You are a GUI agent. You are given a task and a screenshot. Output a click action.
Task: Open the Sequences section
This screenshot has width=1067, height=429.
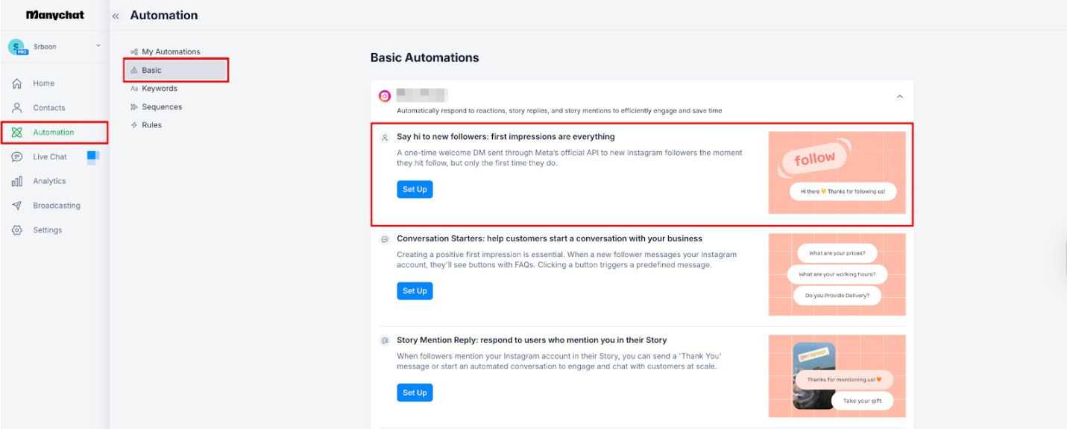[163, 107]
